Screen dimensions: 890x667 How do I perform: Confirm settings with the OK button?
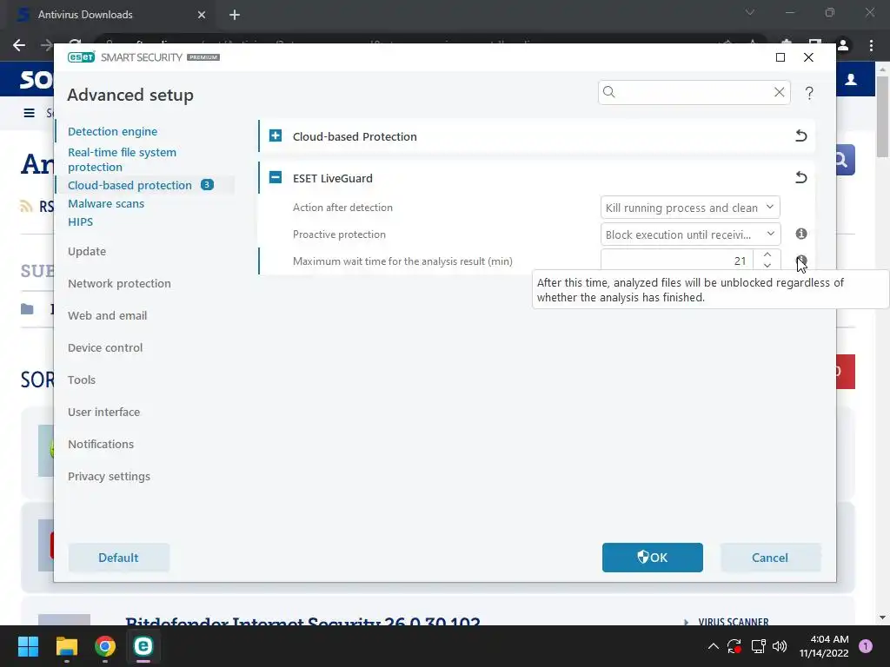click(652, 558)
